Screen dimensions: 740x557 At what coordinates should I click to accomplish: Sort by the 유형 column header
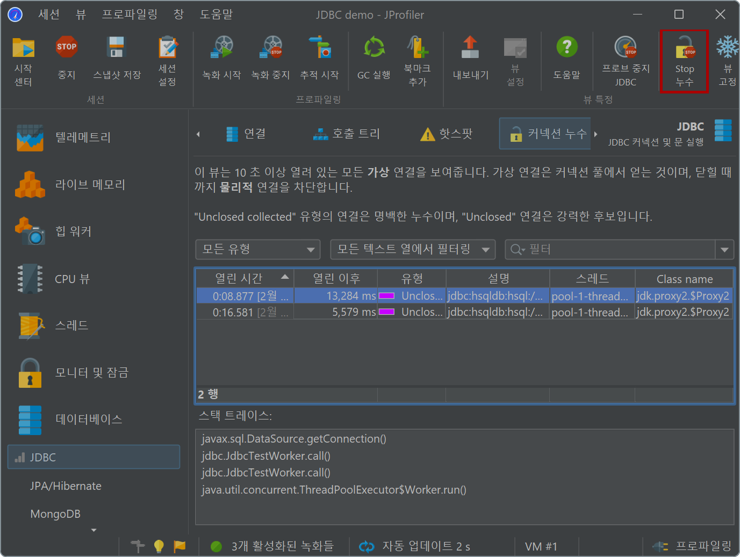412,279
